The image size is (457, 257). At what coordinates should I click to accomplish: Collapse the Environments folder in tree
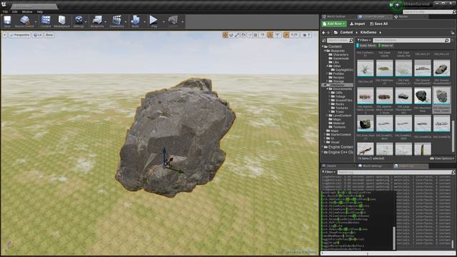point(328,89)
